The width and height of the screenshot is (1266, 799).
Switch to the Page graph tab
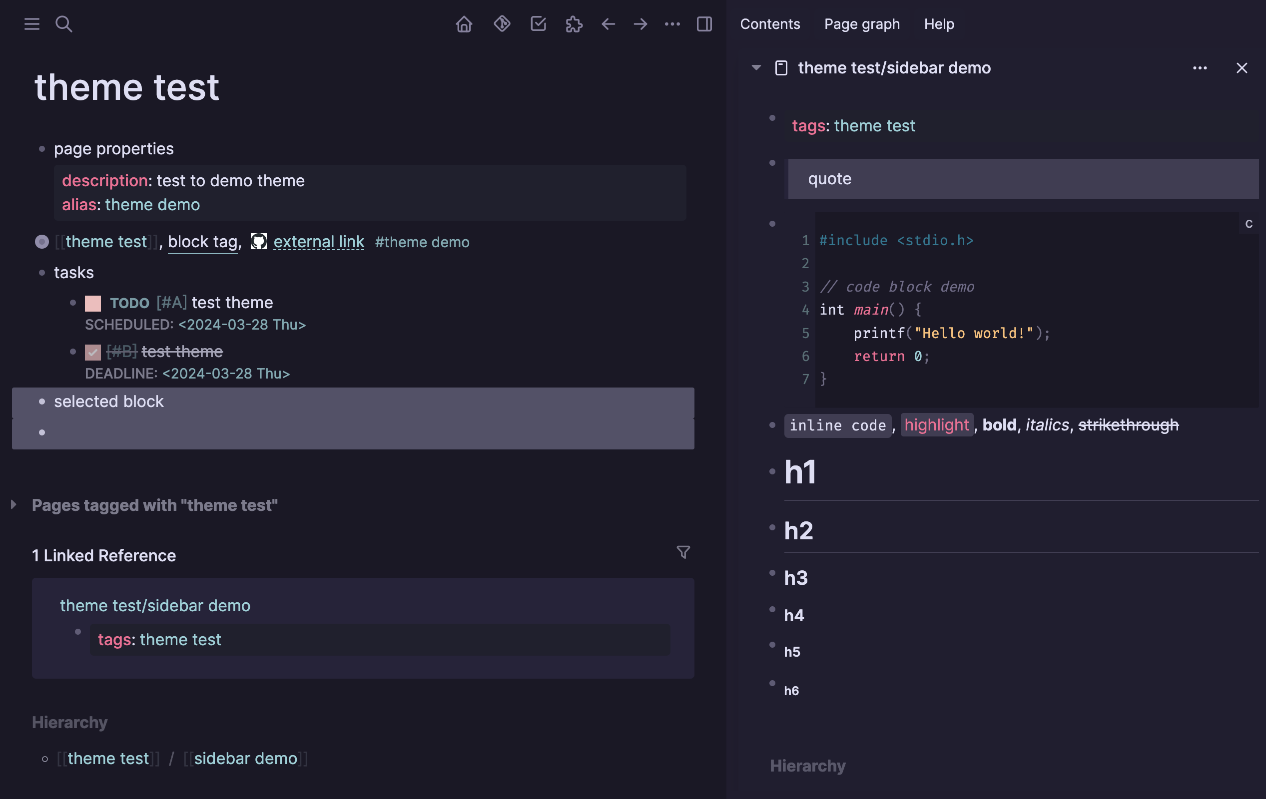click(x=862, y=23)
